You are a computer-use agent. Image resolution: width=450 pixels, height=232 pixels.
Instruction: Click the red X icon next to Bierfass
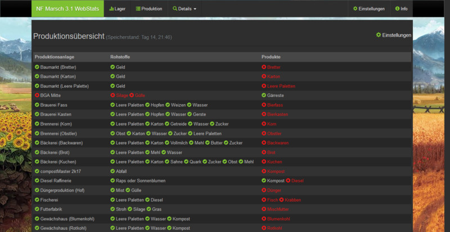[x=264, y=105]
